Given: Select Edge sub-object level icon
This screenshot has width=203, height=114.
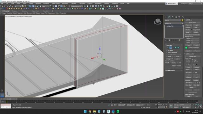Looking at the screenshot, I should (171, 48).
